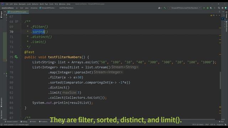
Task: Click the green Run button in toolbar
Action: [x=204, y=8]
